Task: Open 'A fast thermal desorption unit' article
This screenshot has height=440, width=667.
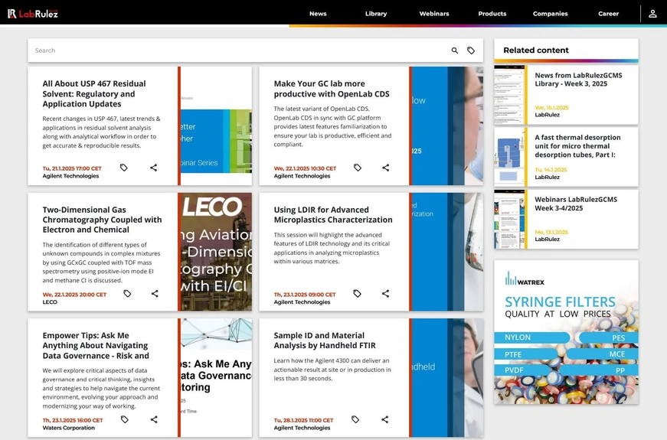Action: pos(577,146)
